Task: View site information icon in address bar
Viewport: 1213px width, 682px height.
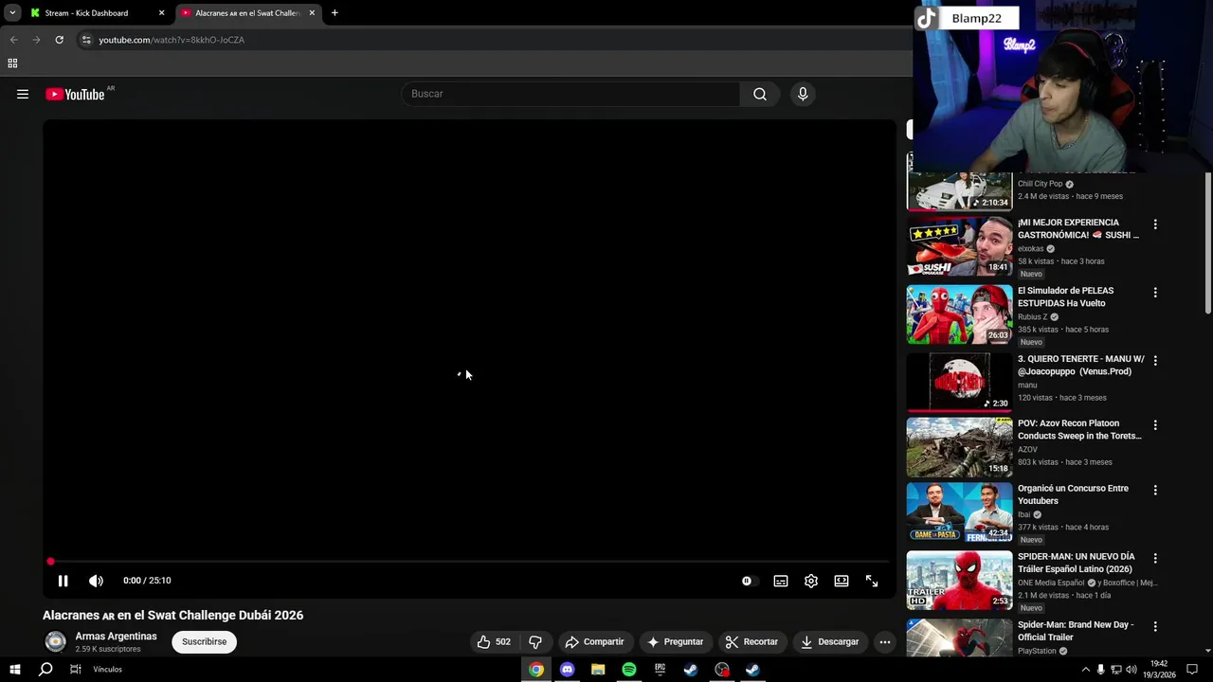Action: 86,40
